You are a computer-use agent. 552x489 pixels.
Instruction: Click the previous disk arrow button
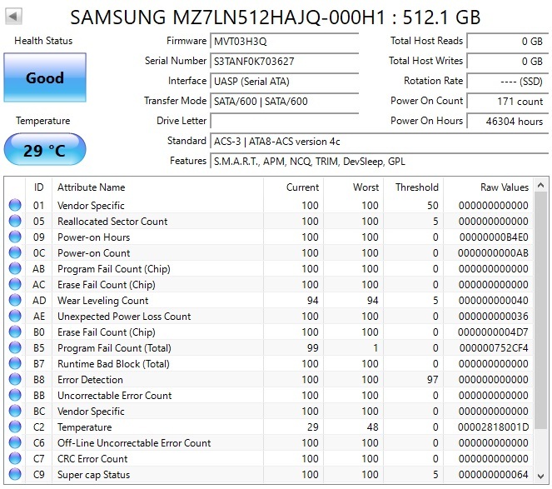point(15,16)
